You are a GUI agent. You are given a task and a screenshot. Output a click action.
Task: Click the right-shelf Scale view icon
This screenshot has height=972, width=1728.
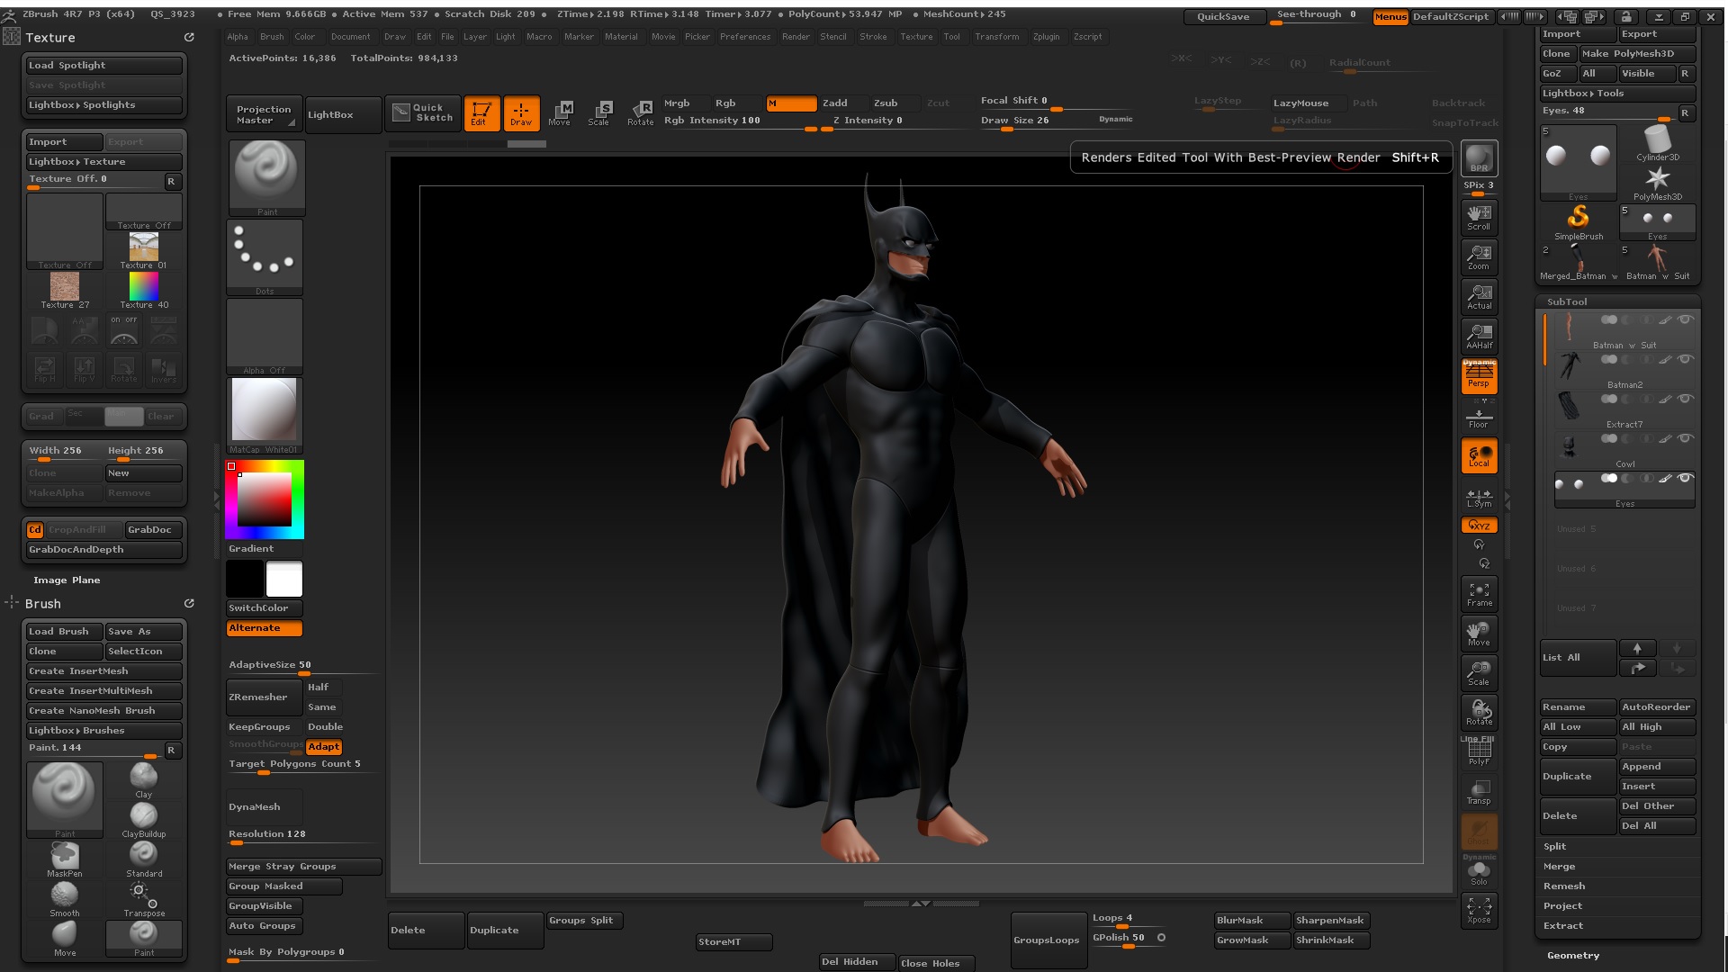tap(1479, 672)
